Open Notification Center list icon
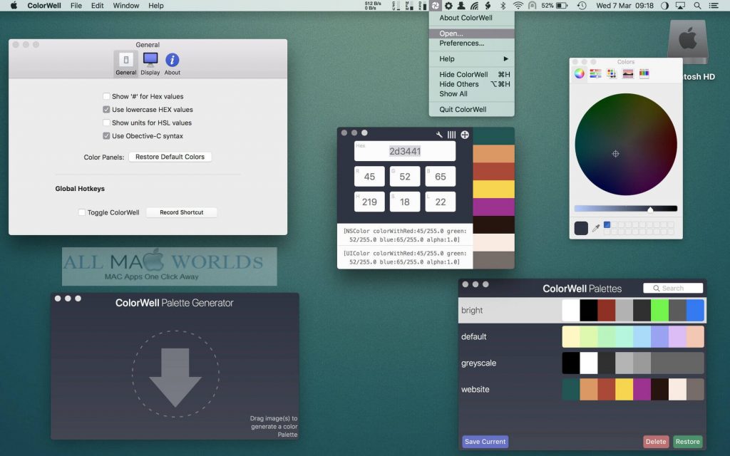This screenshot has height=456, width=730. 713,6
